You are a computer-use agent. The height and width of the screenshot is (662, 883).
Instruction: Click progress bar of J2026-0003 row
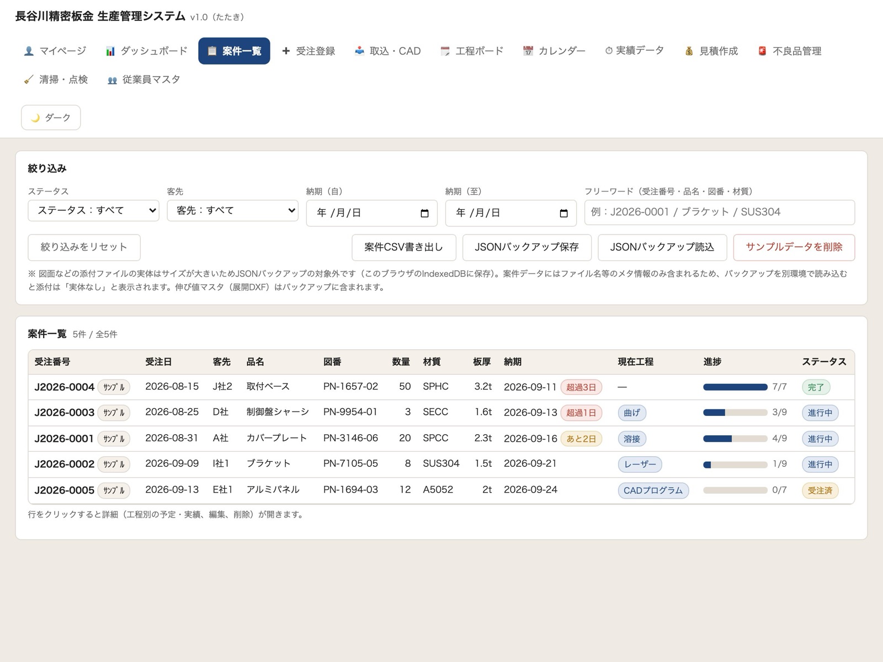735,413
